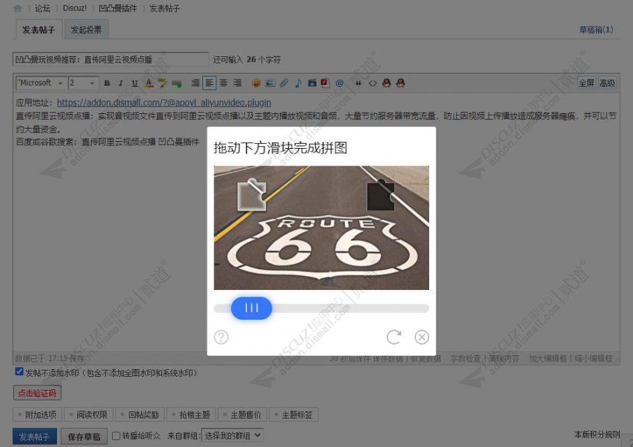Open 论坛 in the breadcrumb

[42, 8]
